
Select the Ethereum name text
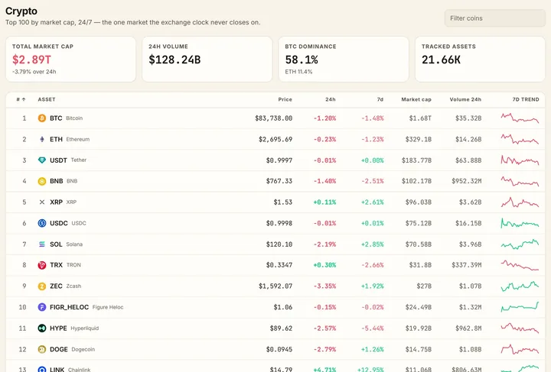[x=77, y=139]
